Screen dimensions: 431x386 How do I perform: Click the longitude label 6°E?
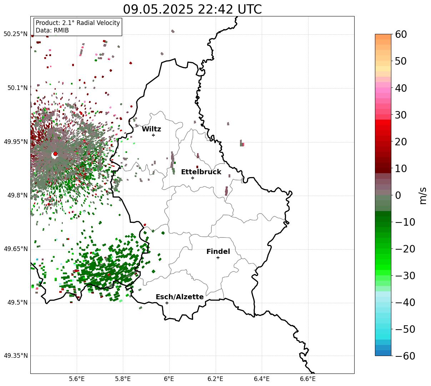[x=169, y=379]
